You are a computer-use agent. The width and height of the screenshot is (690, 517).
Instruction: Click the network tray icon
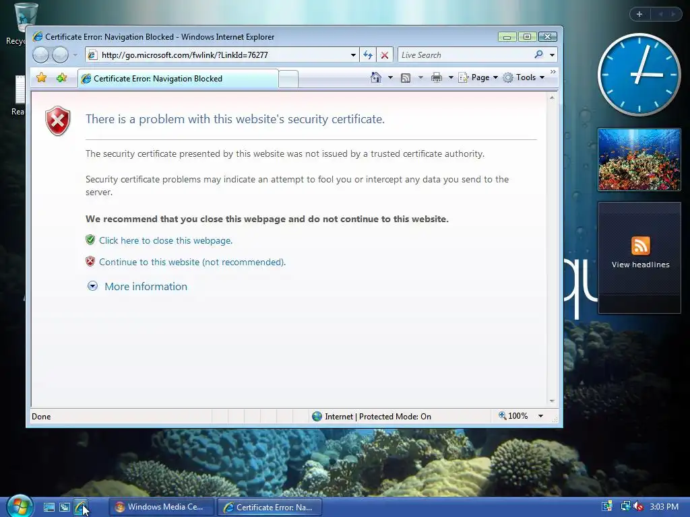[x=625, y=506]
